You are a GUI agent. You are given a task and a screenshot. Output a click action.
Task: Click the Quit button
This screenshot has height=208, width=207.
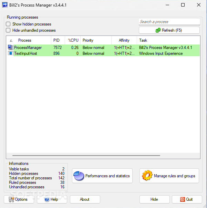(187, 199)
